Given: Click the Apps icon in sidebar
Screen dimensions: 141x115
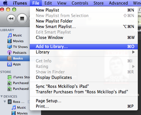Looking at the screenshot, I should click(x=9, y=64).
